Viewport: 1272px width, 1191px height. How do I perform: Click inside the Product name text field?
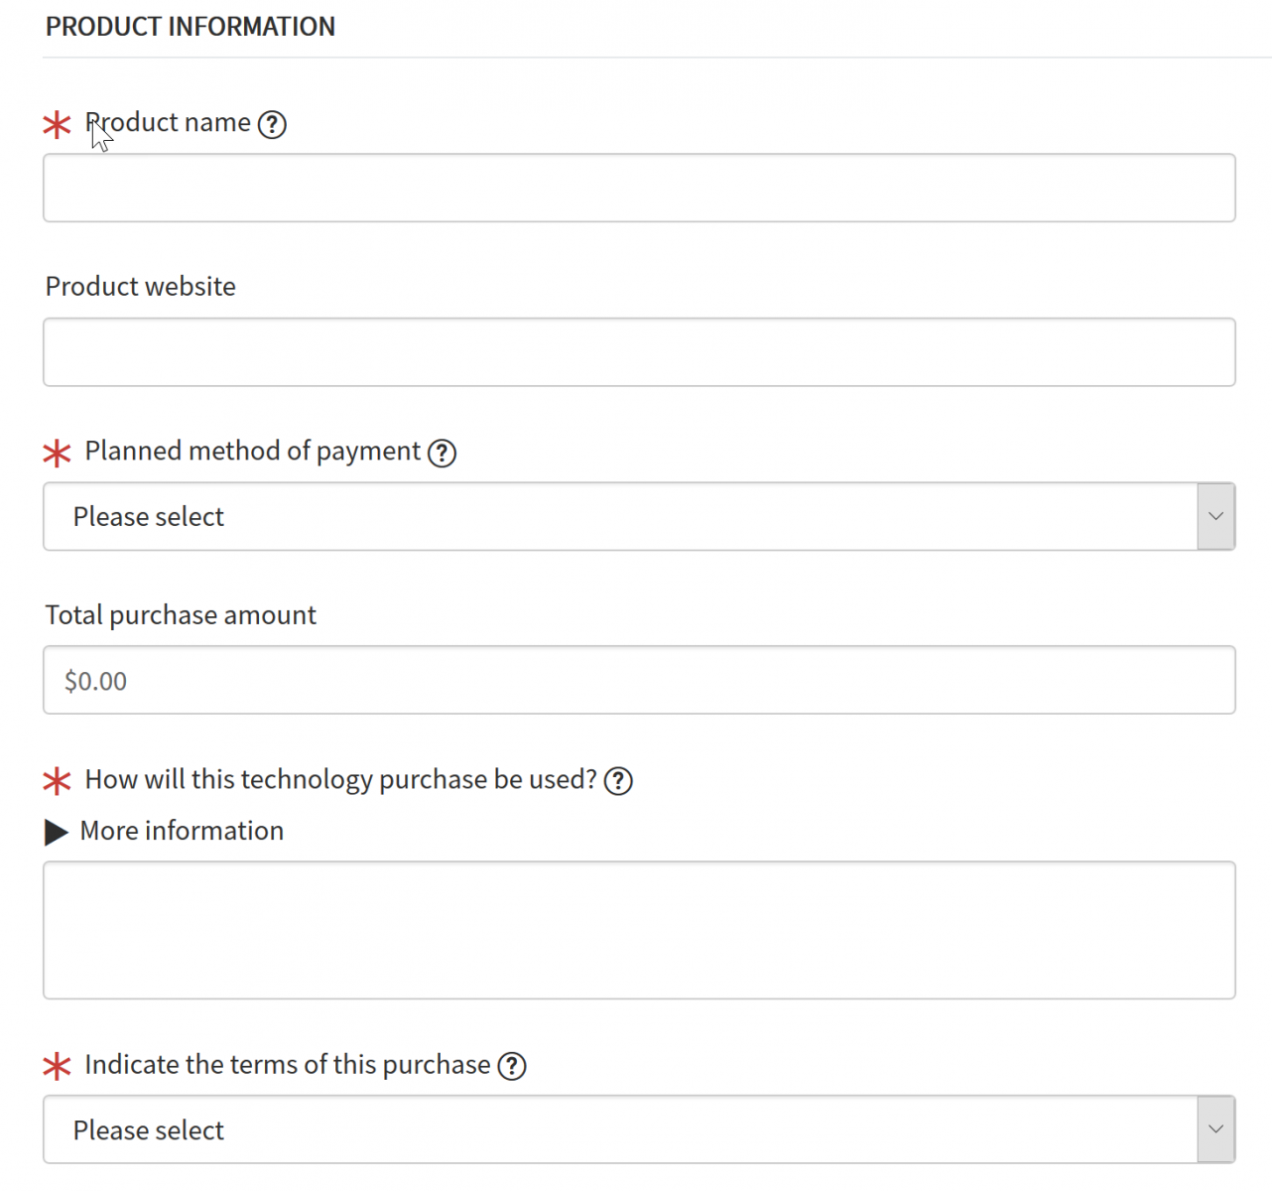[639, 188]
